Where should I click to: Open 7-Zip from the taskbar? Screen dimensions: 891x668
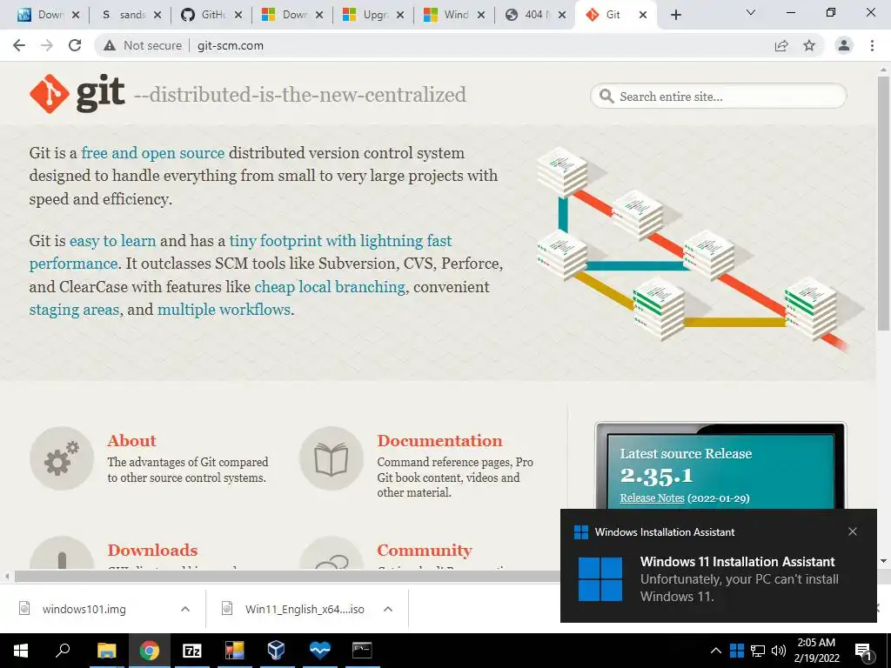coord(191,651)
